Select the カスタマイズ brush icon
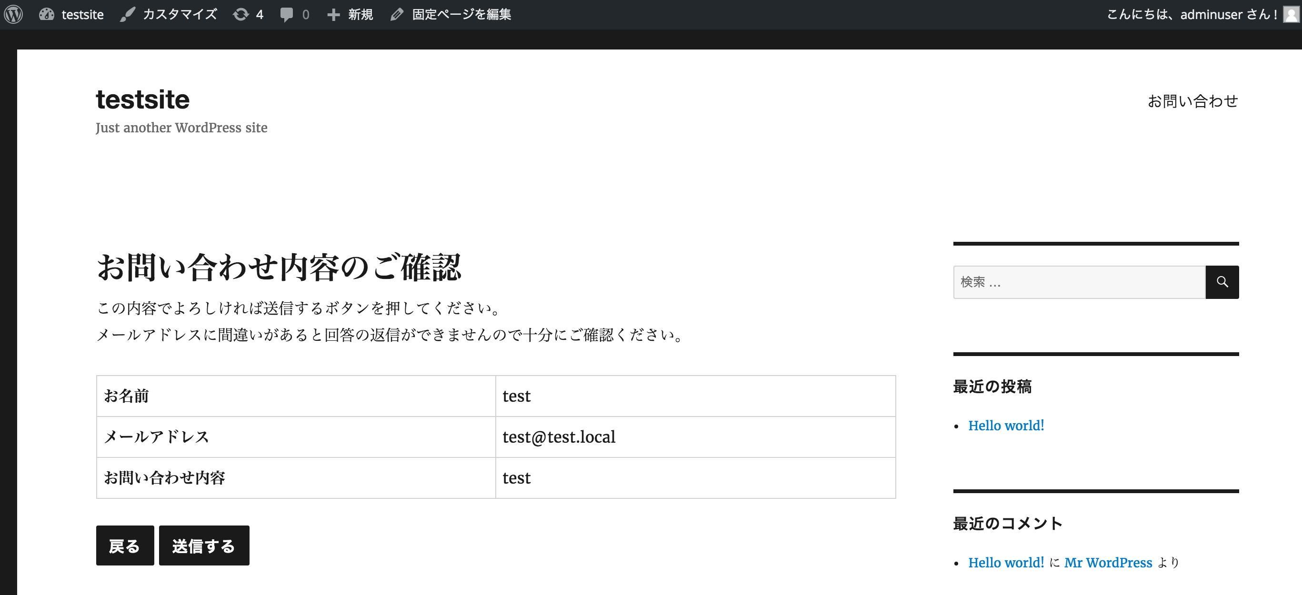The image size is (1302, 595). (x=127, y=14)
